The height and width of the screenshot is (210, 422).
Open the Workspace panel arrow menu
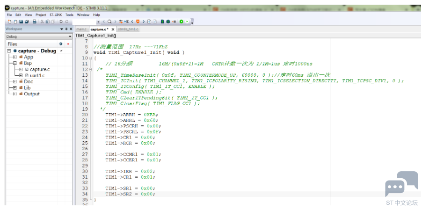(x=62, y=29)
